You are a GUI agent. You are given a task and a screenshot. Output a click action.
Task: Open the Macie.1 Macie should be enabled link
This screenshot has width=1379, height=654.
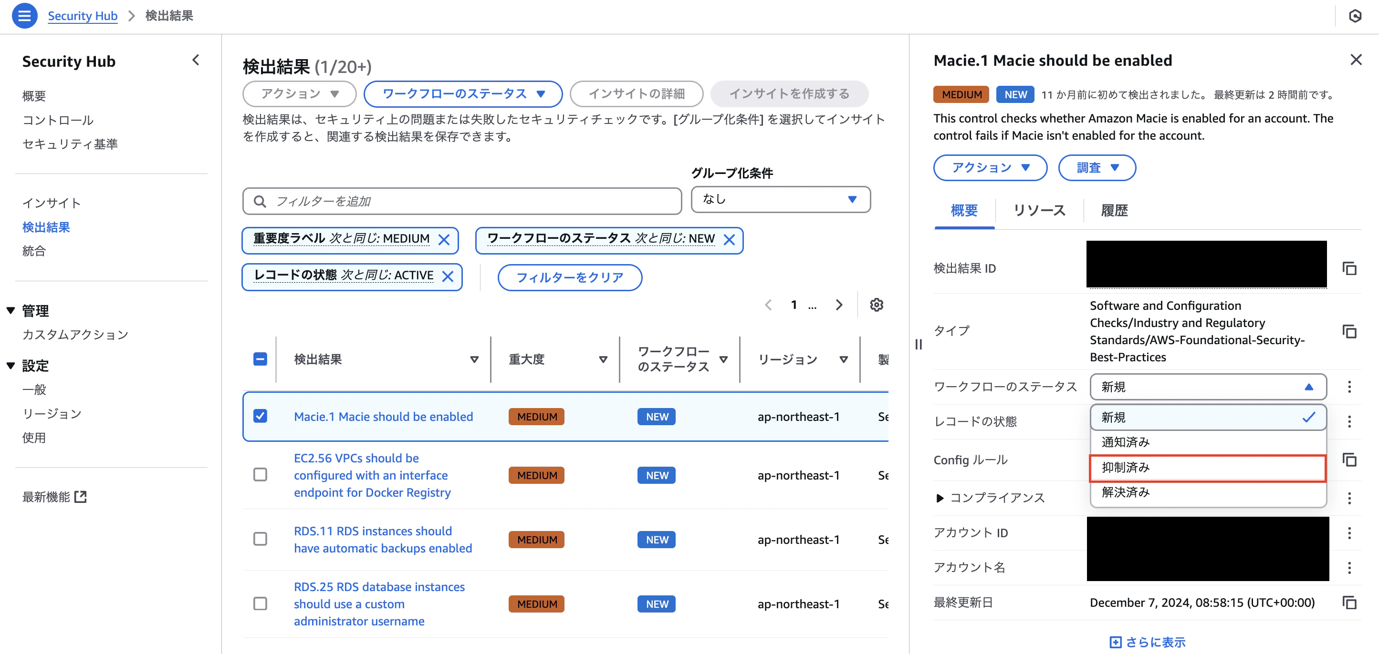(x=383, y=417)
